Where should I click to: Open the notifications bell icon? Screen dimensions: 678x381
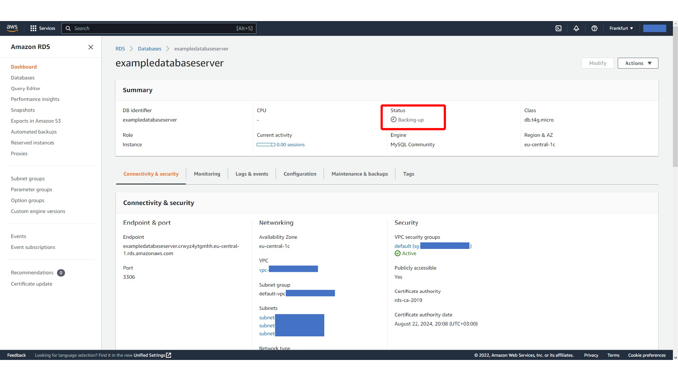[x=576, y=28]
